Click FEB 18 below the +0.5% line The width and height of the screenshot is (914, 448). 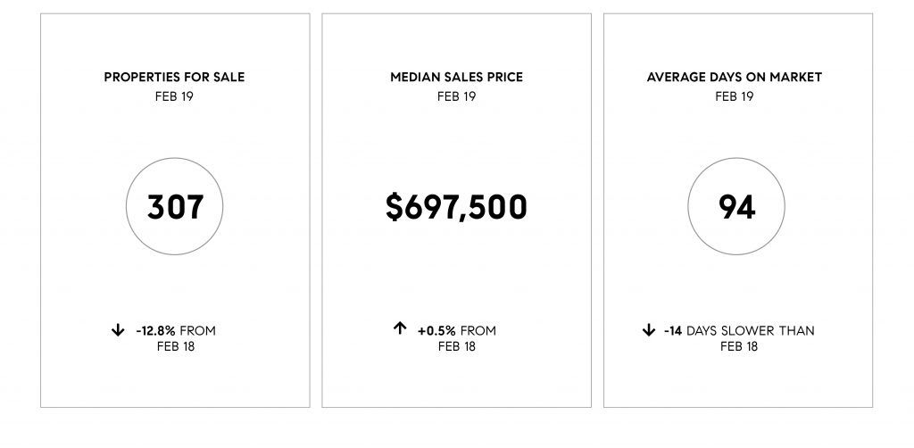click(x=456, y=346)
